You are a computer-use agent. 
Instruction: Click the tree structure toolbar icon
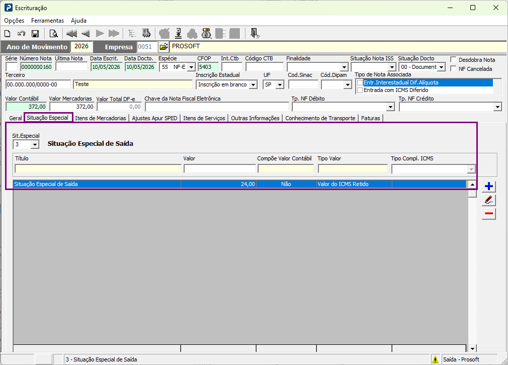coord(132,33)
